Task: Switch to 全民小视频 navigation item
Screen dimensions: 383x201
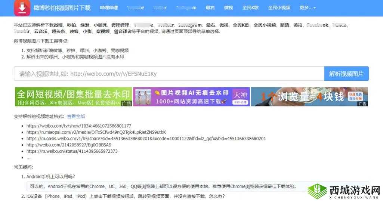Action: (x=279, y=8)
